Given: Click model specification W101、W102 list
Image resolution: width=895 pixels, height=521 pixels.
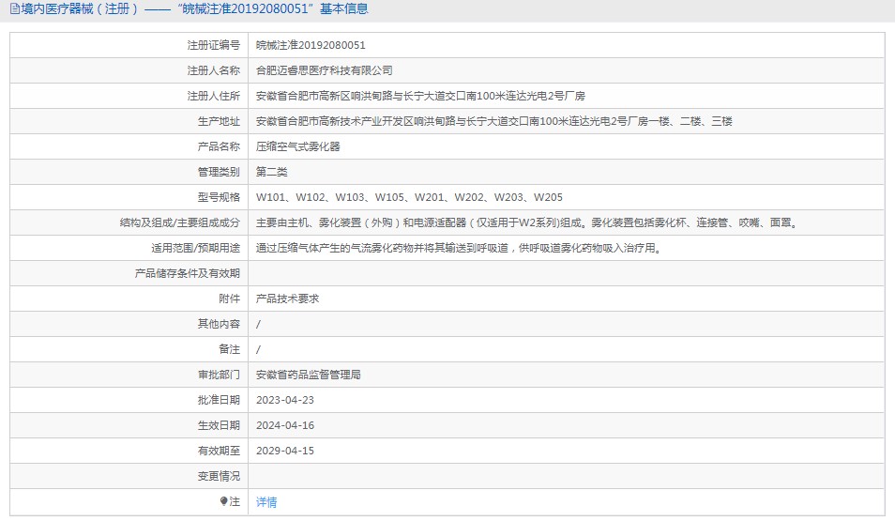Looking at the screenshot, I should 409,197.
